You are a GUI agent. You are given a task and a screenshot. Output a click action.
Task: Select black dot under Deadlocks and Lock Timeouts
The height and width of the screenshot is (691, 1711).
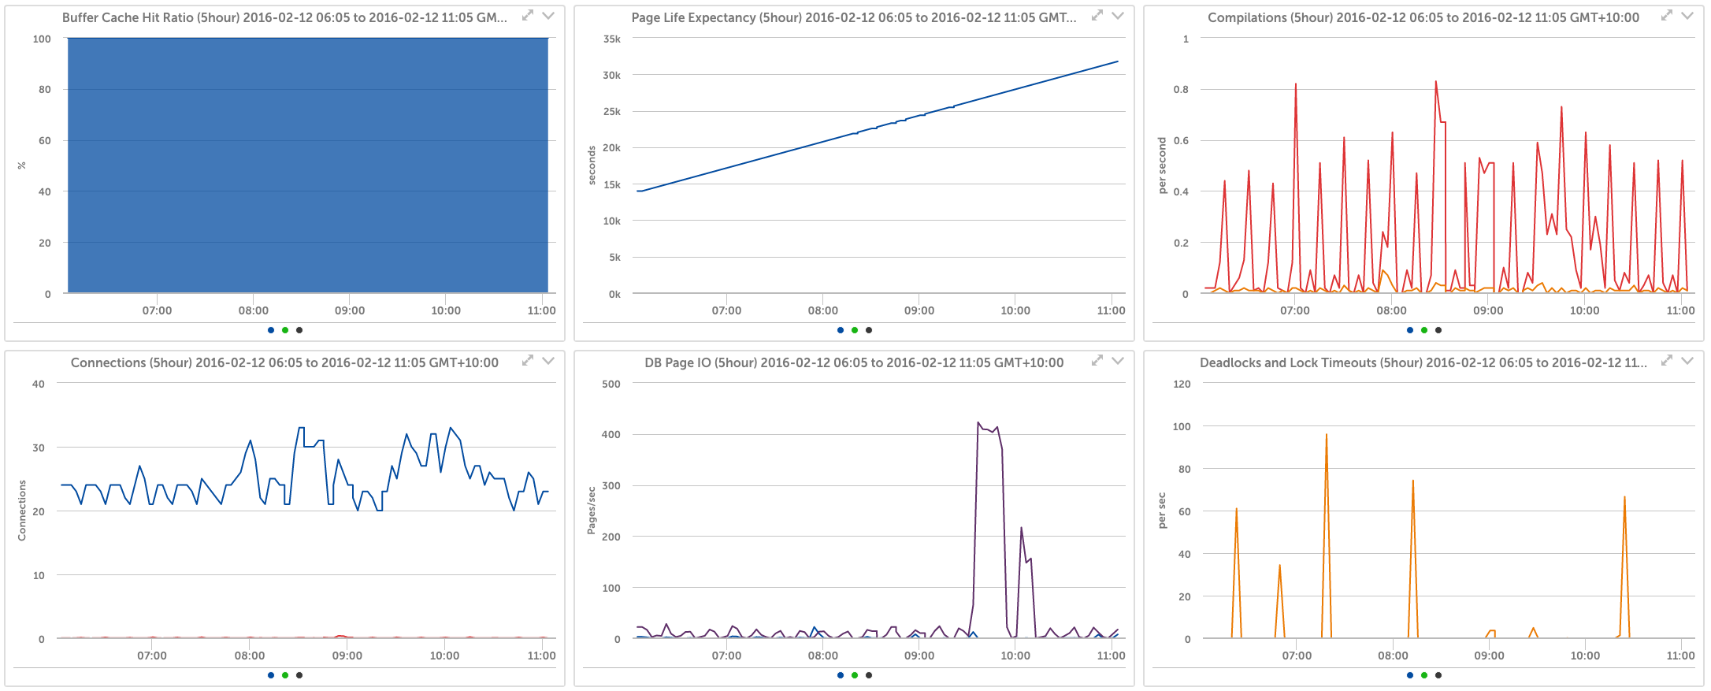pyautogui.click(x=1438, y=675)
